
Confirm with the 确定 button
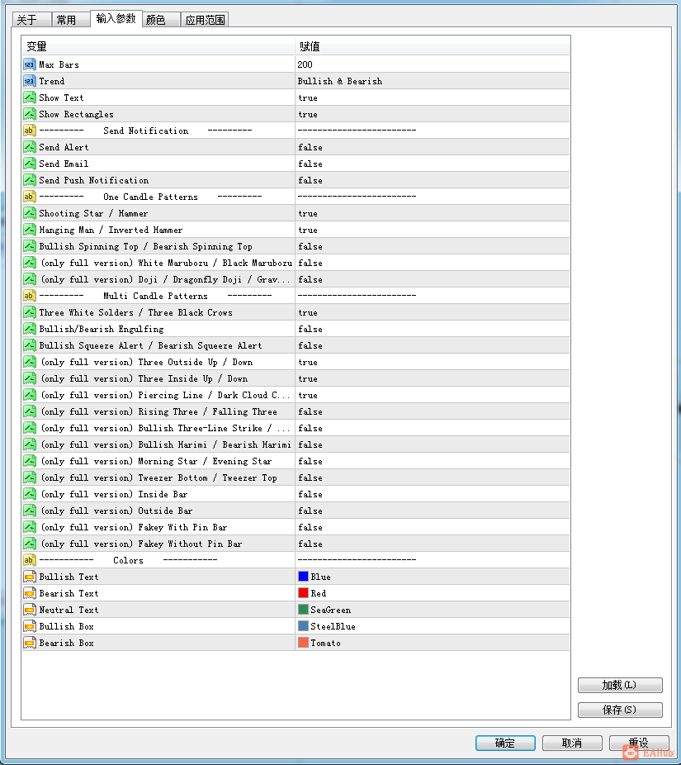(505, 743)
